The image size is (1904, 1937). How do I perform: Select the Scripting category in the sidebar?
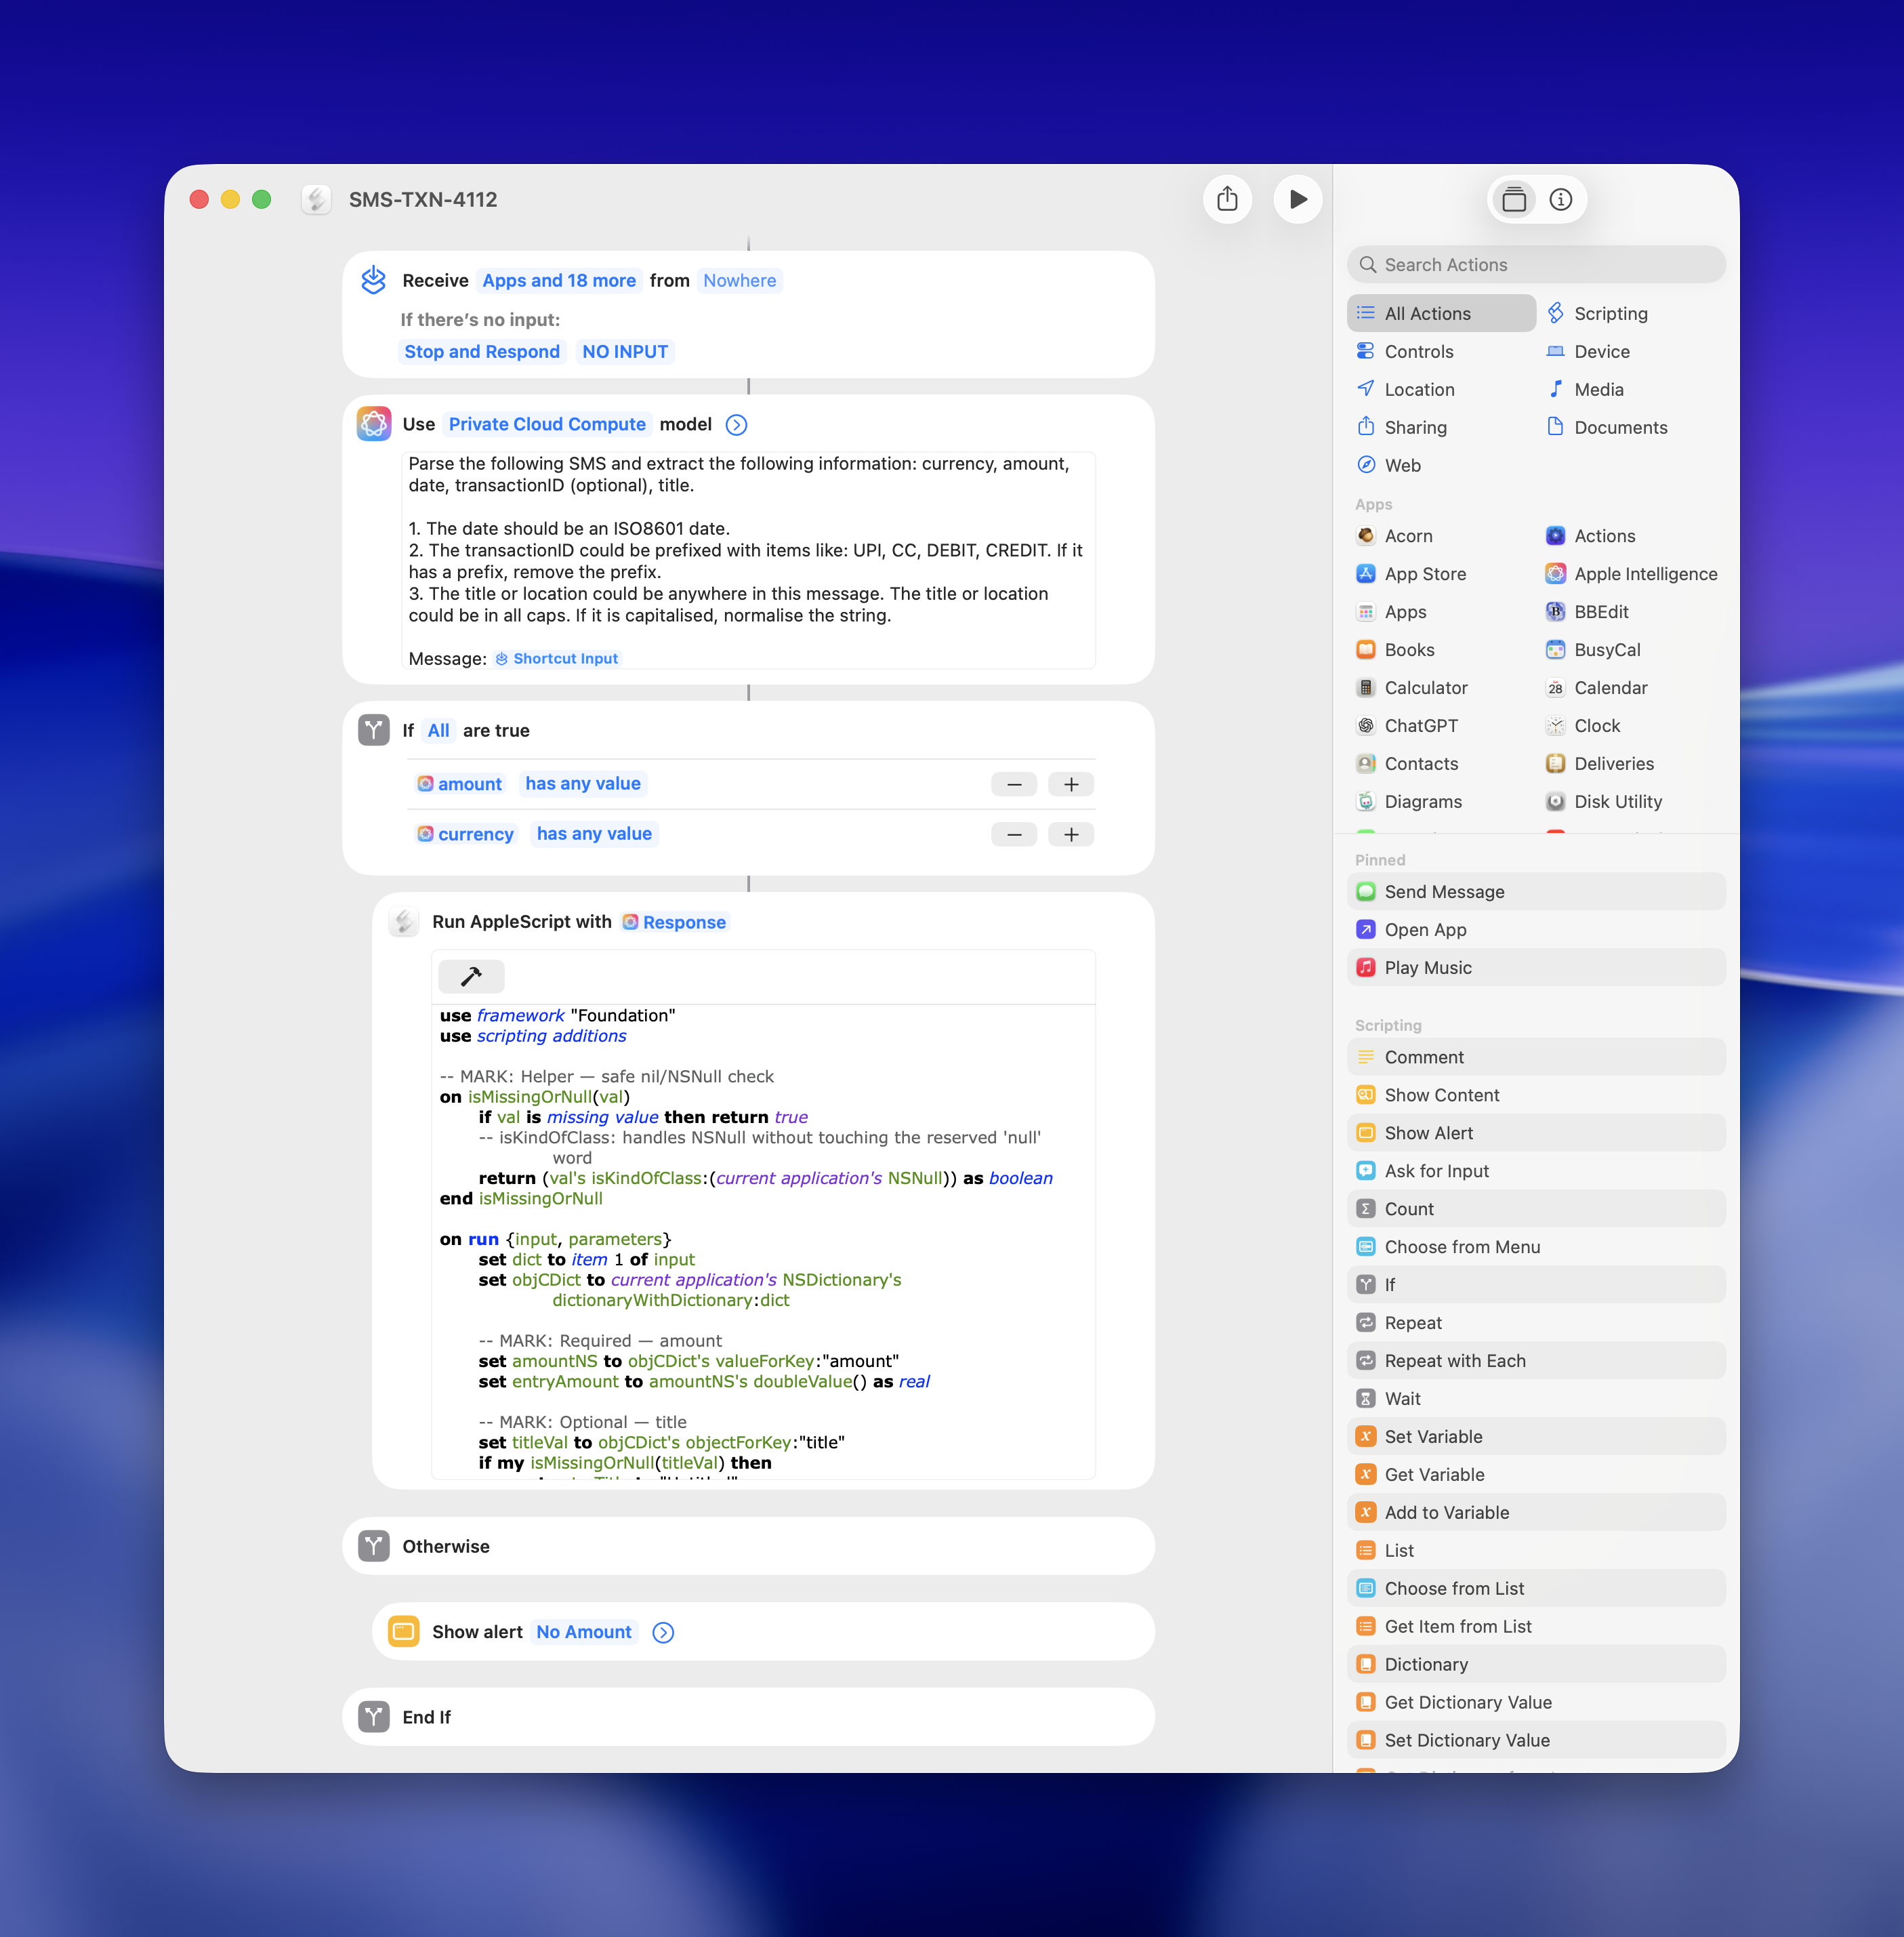point(1611,313)
